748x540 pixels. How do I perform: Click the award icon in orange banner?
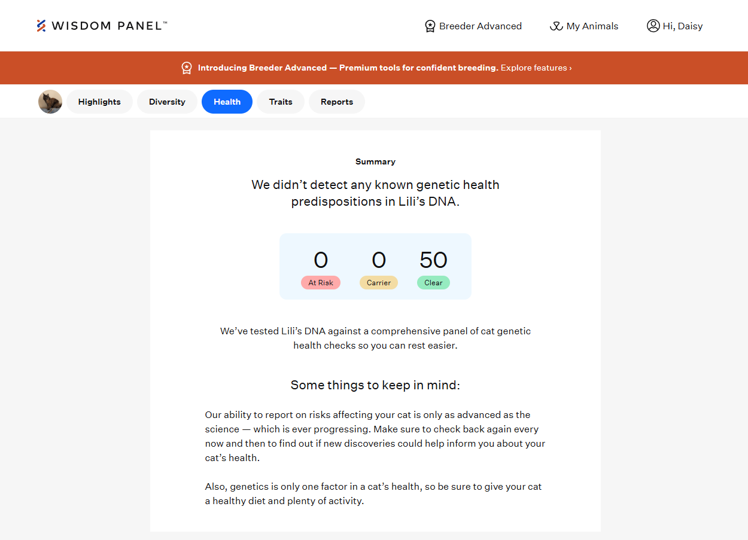187,68
